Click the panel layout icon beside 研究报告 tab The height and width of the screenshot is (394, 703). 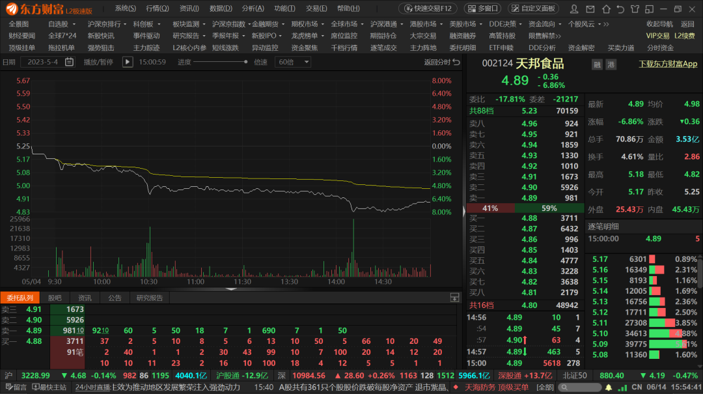coord(454,298)
